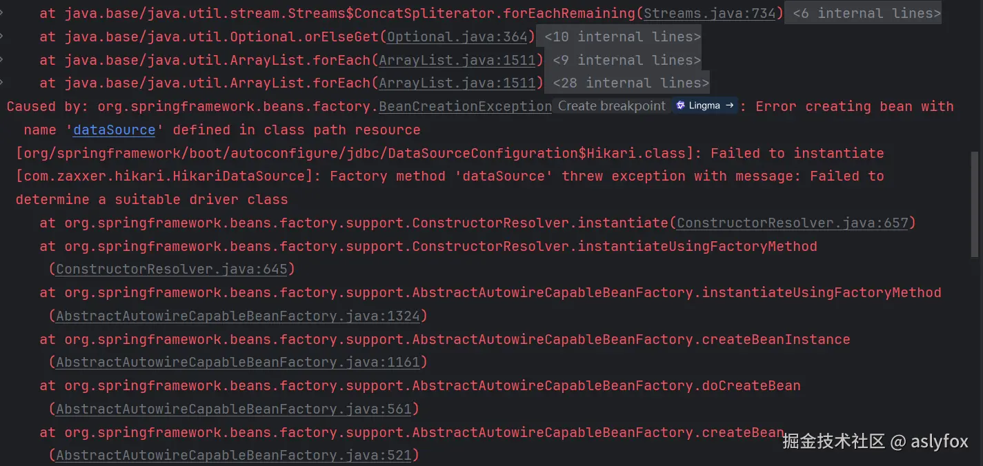Open the dataSource bean link
The width and height of the screenshot is (983, 466).
tap(113, 130)
